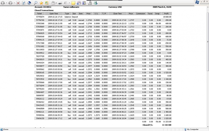Print the page with the printer icon
The width and height of the screenshot is (209, 131).
tap(60, 3)
